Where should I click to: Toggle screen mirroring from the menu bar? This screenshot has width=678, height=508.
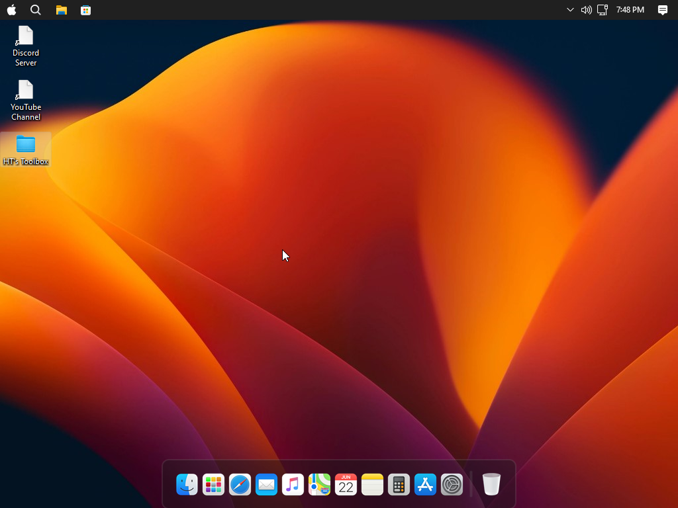point(601,10)
